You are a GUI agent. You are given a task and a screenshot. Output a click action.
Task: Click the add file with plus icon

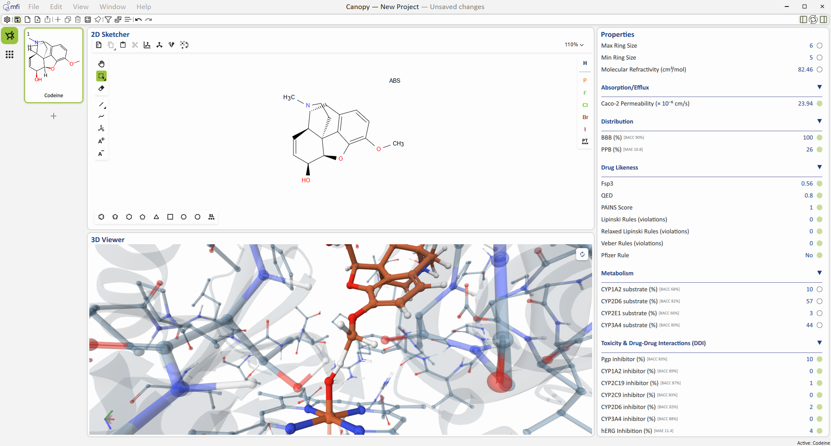tap(38, 19)
